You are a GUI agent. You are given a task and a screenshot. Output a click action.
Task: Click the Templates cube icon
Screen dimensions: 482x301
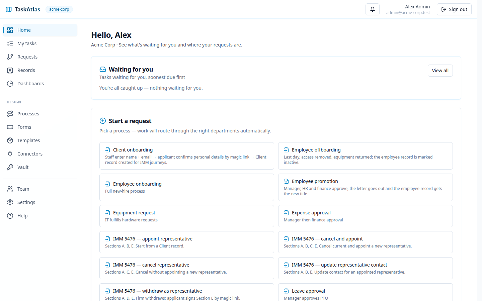(x=10, y=140)
